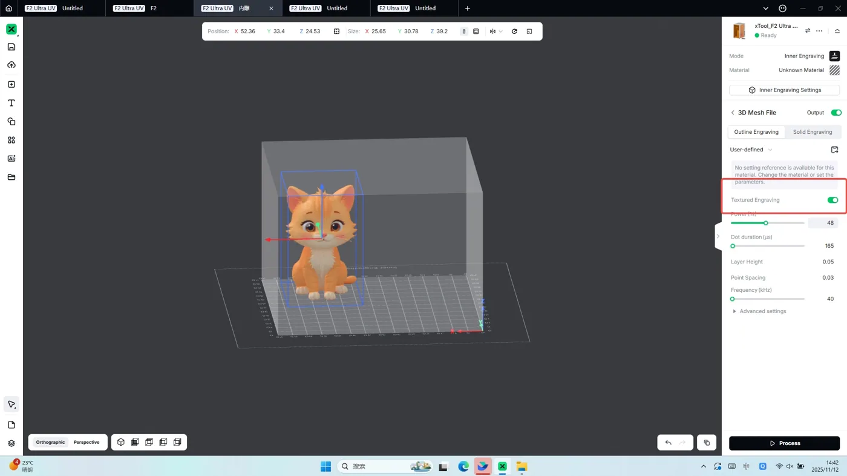Open the AI image tool
This screenshot has height=476, width=847.
11,159
